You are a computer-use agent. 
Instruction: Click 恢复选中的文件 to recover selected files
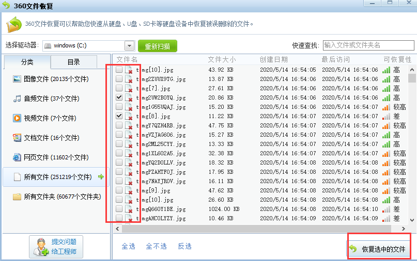379,249
